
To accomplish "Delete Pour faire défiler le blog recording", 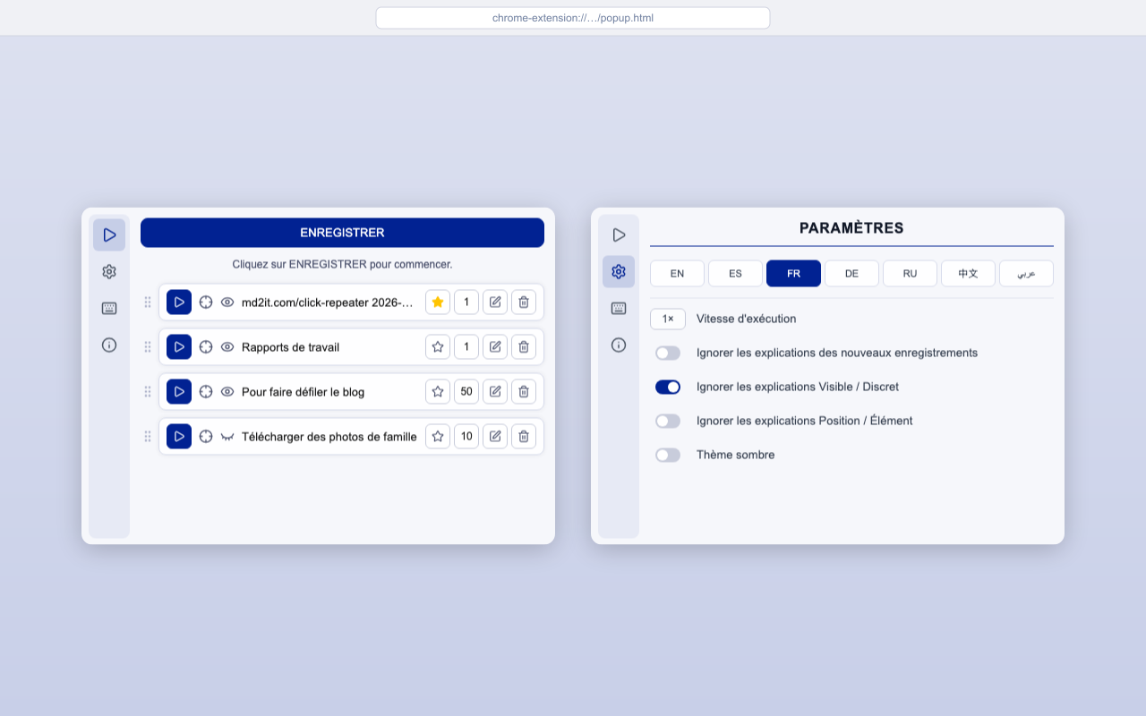I will point(524,392).
